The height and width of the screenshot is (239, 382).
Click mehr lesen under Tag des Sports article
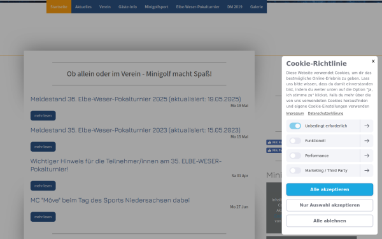(43, 217)
